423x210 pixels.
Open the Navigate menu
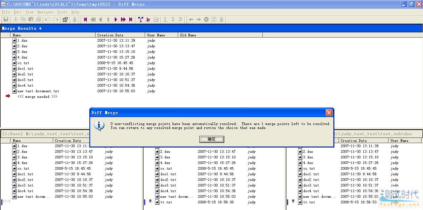pyautogui.click(x=45, y=12)
